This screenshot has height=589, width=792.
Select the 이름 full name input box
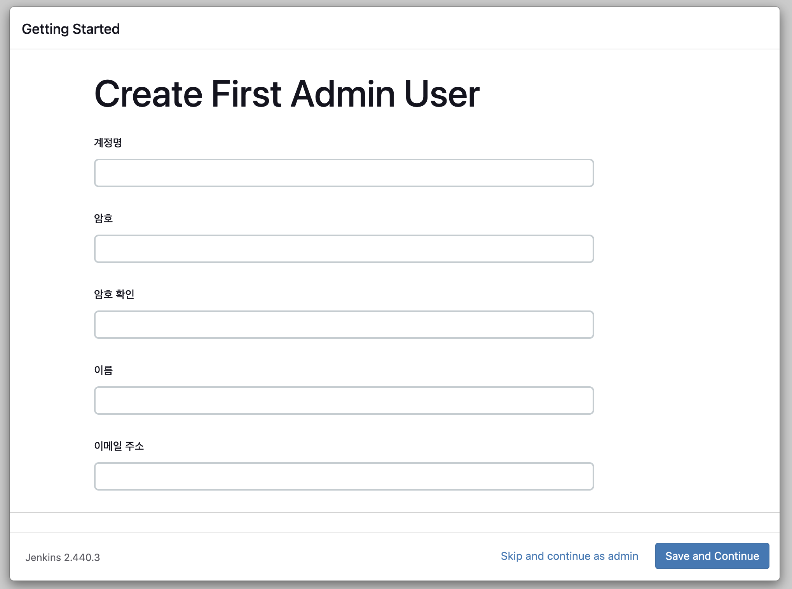(x=344, y=400)
